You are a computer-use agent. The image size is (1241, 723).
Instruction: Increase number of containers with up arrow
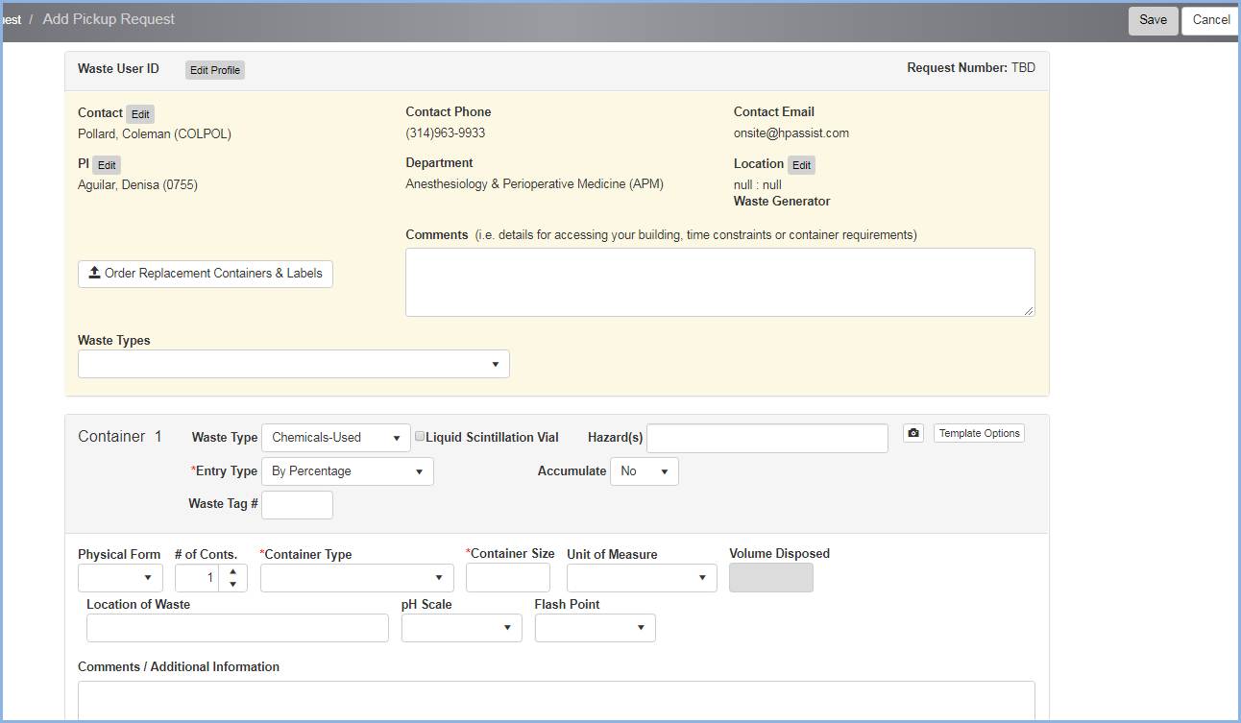coord(232,571)
